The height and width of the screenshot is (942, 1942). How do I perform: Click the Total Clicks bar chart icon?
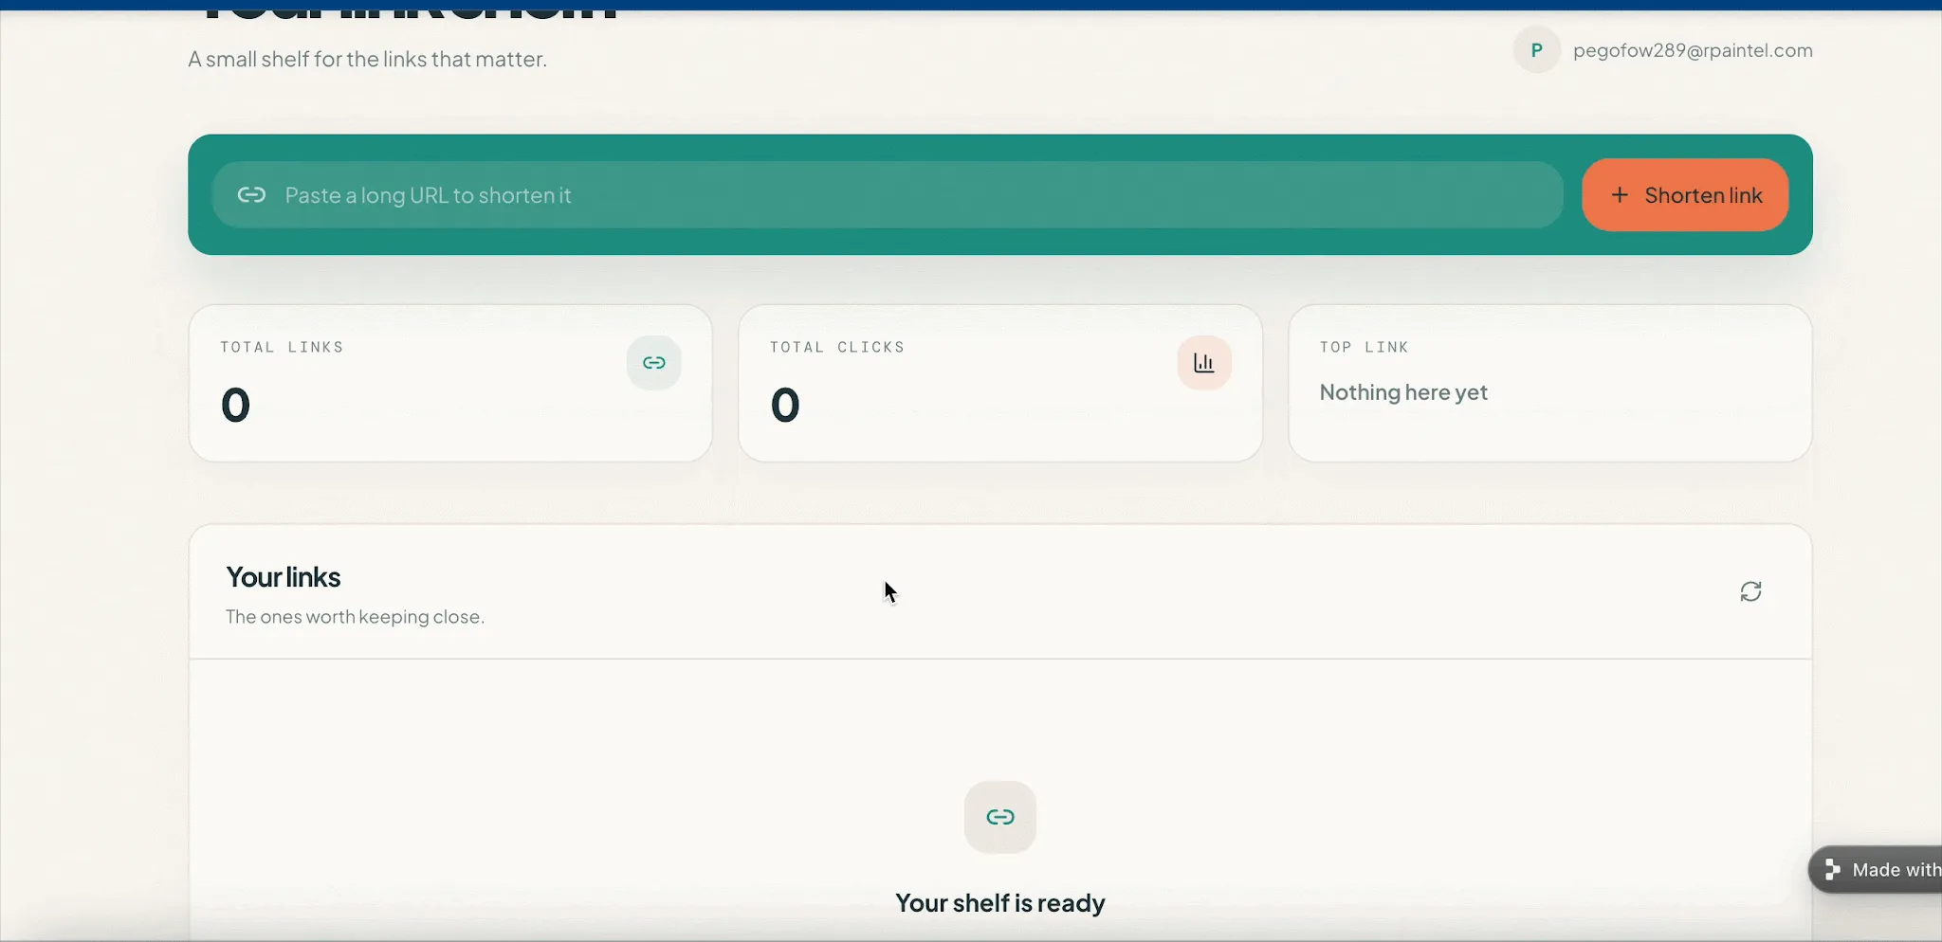[x=1204, y=363]
